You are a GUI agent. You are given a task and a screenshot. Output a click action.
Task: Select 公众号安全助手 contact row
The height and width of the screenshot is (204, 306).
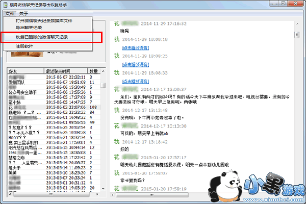click(x=54, y=92)
